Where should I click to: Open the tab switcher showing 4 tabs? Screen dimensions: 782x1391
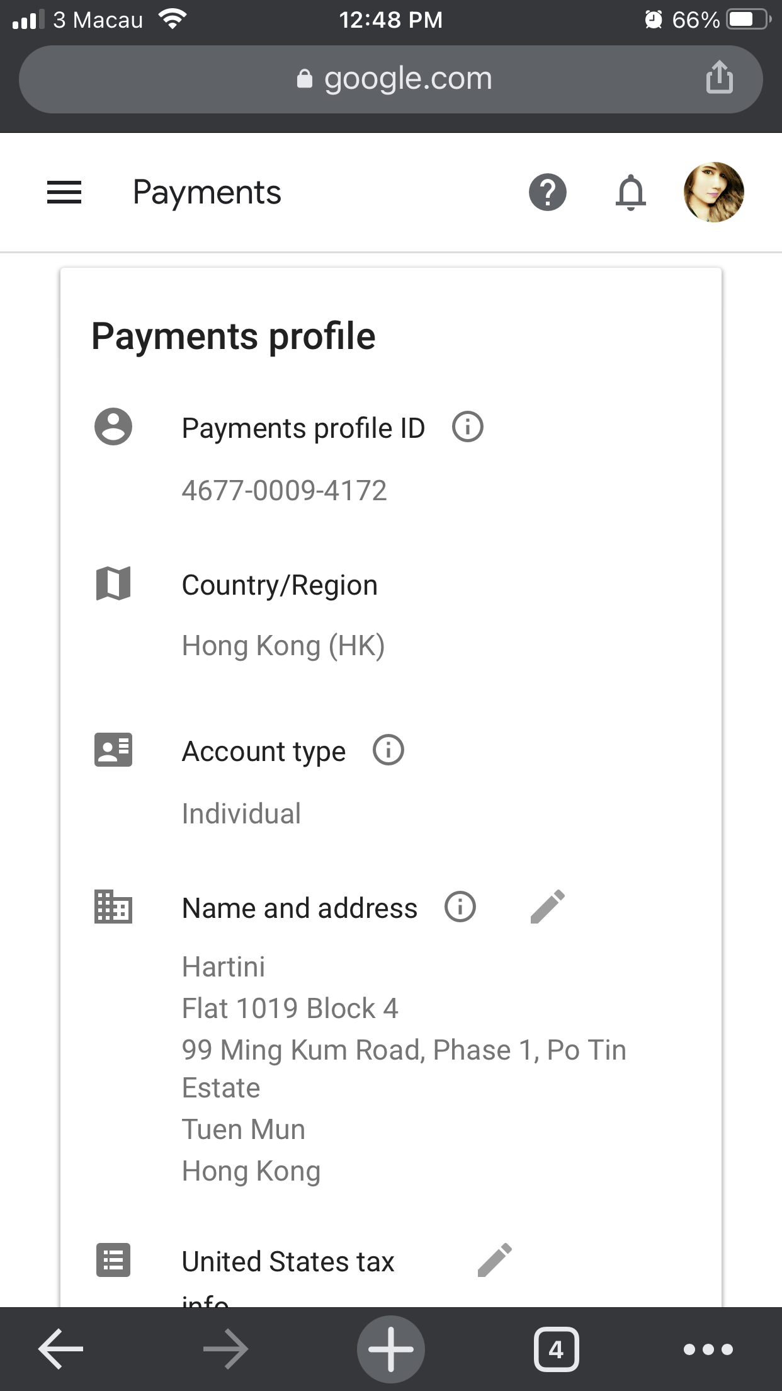(x=556, y=1349)
